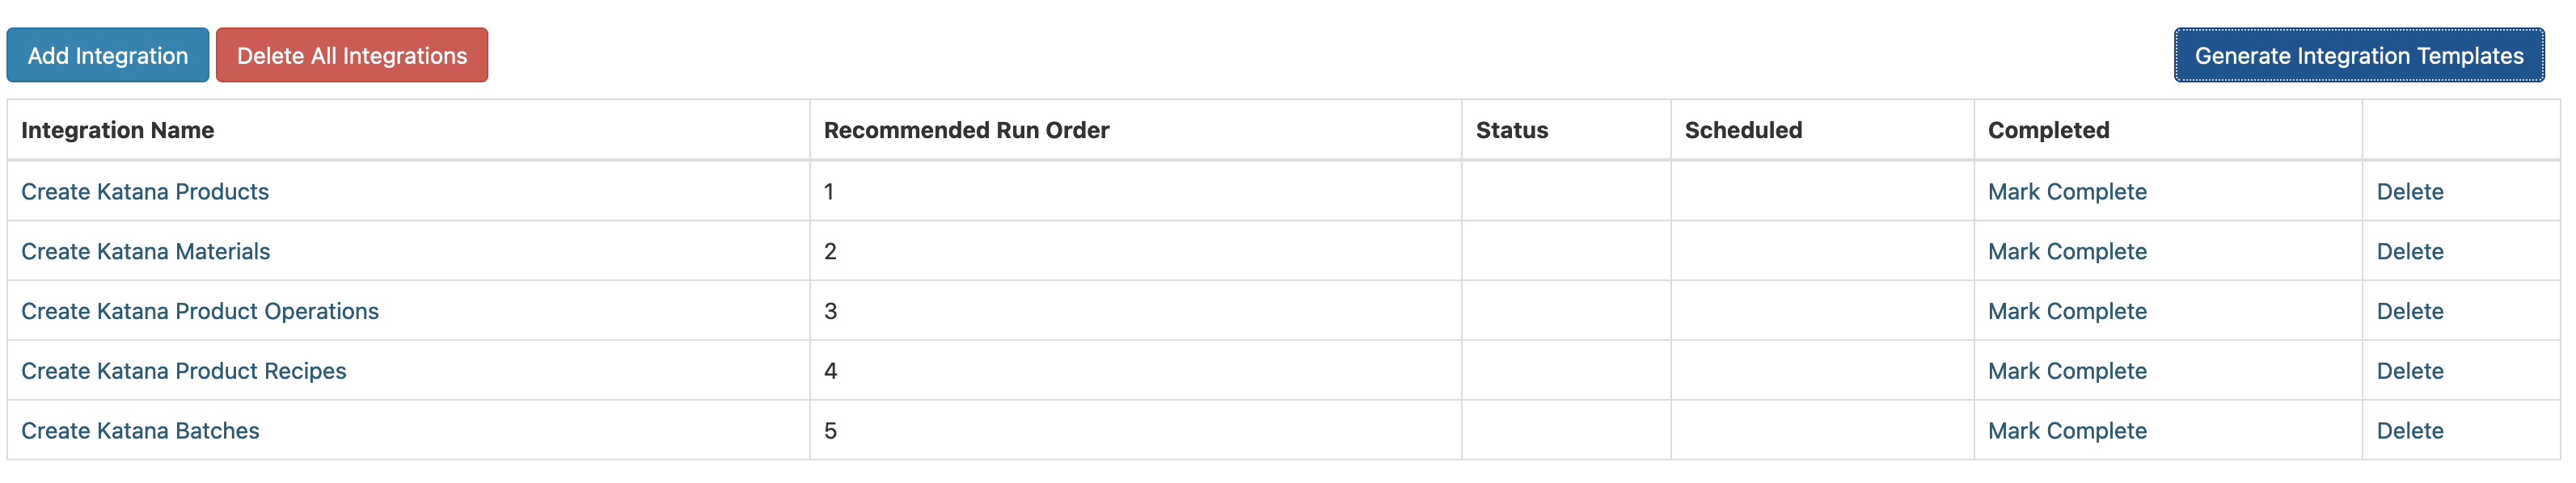Image resolution: width=2576 pixels, height=483 pixels.
Task: Delete the Create Katana Product Operations integration
Action: pos(2412,311)
